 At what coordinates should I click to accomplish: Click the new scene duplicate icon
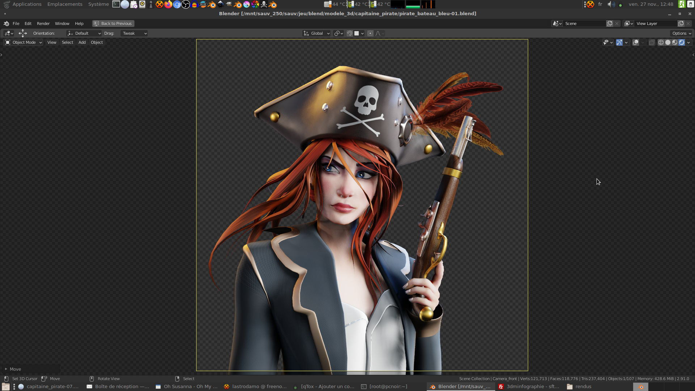click(610, 24)
